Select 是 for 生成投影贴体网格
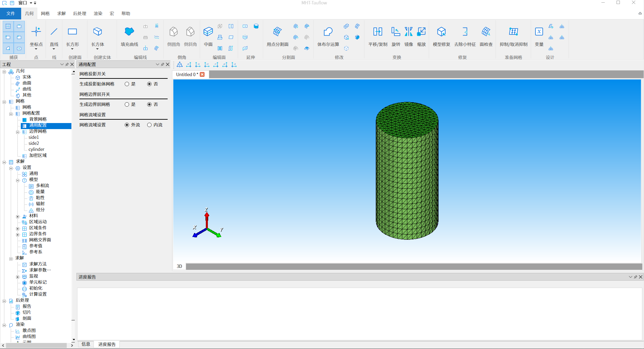The width and height of the screenshot is (644, 349). 127,84
